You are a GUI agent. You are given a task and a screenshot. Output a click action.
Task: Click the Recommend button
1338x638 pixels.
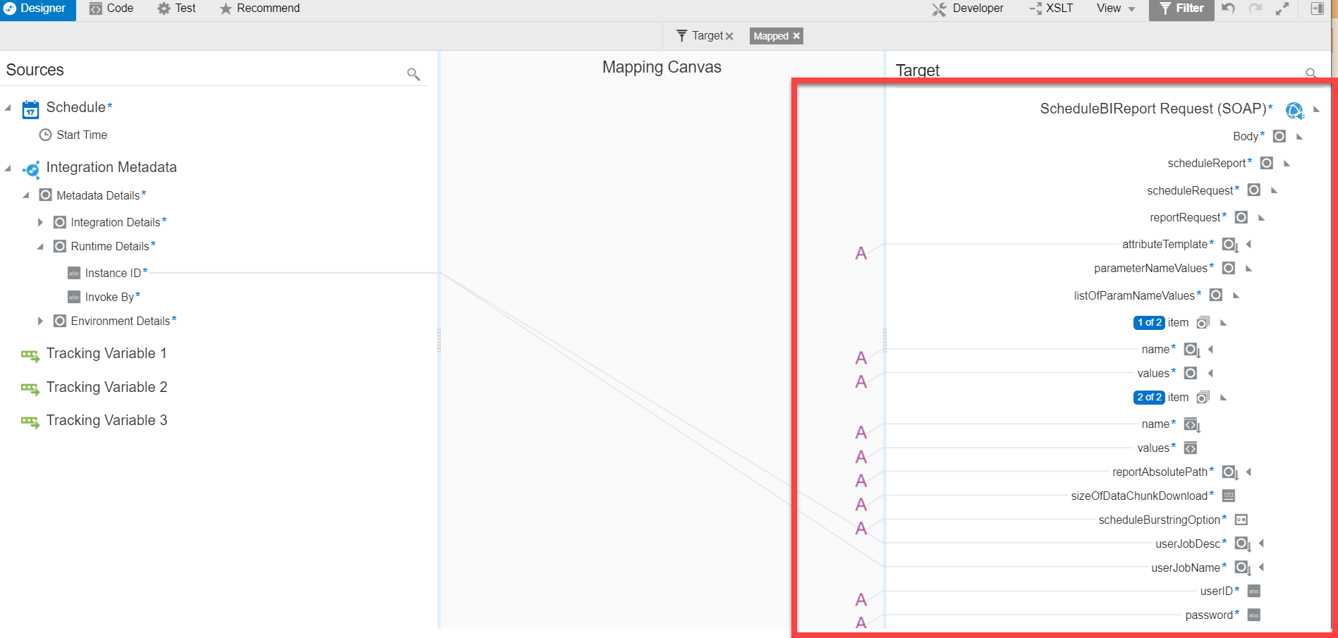(260, 8)
